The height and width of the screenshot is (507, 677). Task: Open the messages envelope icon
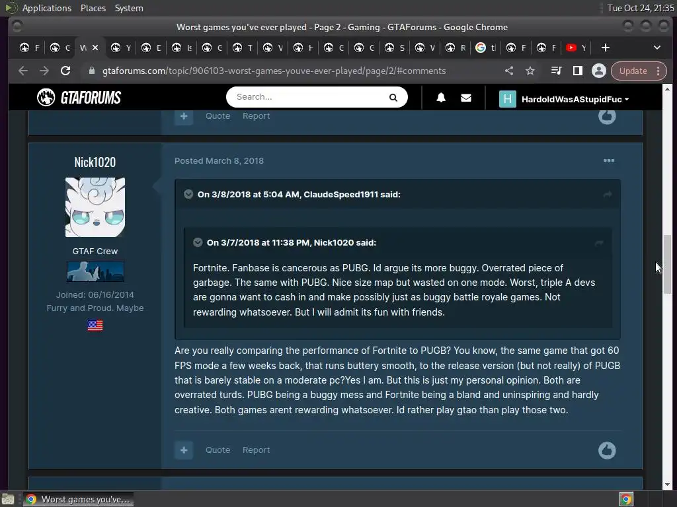tap(466, 98)
